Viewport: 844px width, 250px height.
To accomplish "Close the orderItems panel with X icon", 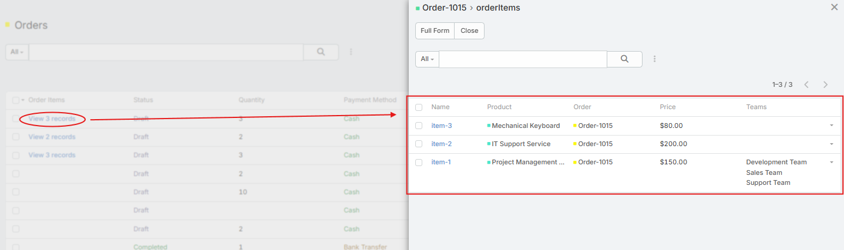I will [834, 8].
